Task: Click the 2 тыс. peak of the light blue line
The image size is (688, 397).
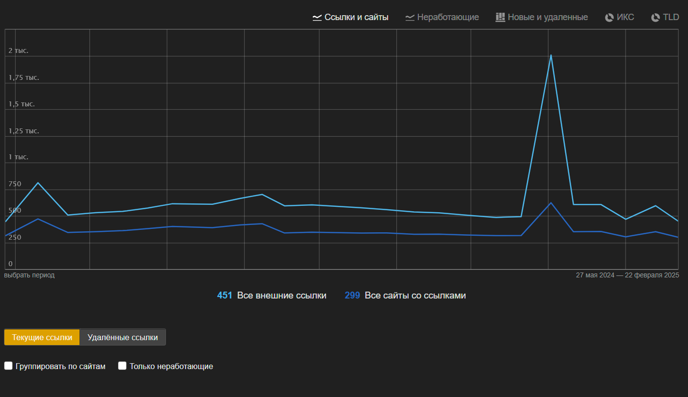Action: click(551, 55)
